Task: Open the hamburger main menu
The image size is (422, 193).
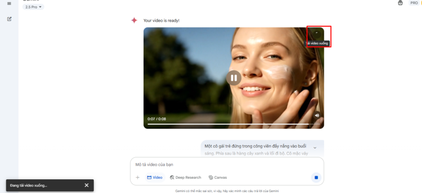Action: click(9, 4)
